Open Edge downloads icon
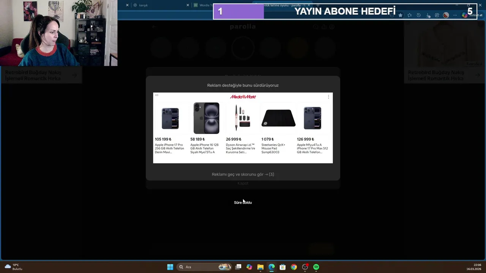The width and height of the screenshot is (486, 273). [428, 15]
